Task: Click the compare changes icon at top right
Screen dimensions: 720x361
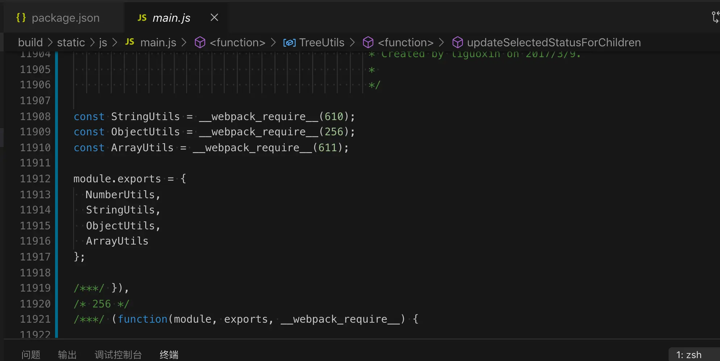Action: click(x=715, y=17)
